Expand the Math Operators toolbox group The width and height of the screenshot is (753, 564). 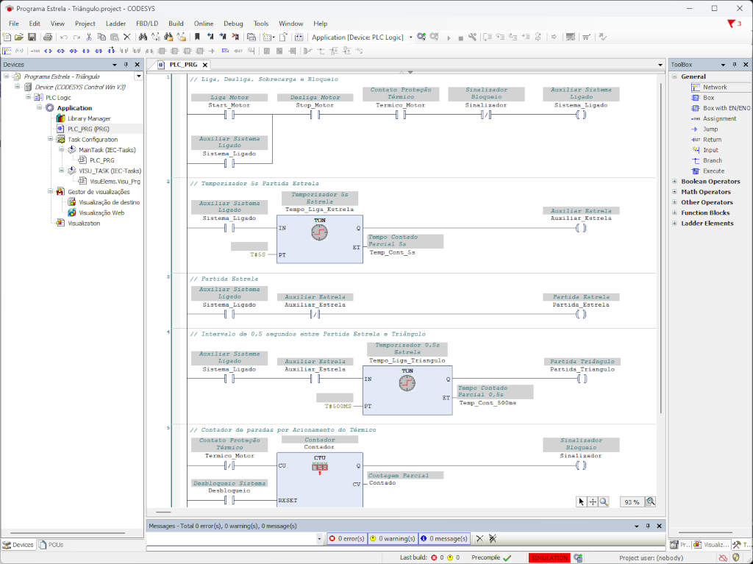point(674,192)
